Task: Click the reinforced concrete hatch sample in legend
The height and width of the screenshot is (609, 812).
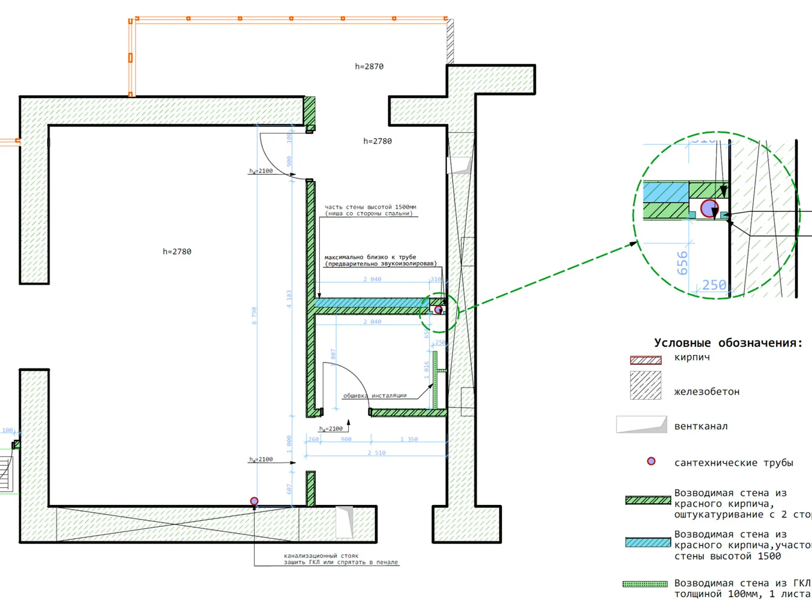Action: [646, 386]
